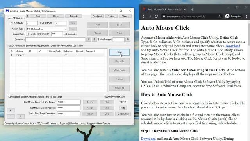The height and width of the screenshot is (141, 250).
Task: Focus the Y Co-ordinate input field
Action: (x=61, y=23)
